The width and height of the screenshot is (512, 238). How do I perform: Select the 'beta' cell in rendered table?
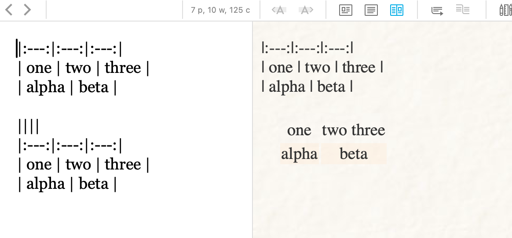(354, 154)
